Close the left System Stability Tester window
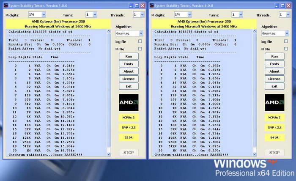296x181 pixels. coord(143,5)
